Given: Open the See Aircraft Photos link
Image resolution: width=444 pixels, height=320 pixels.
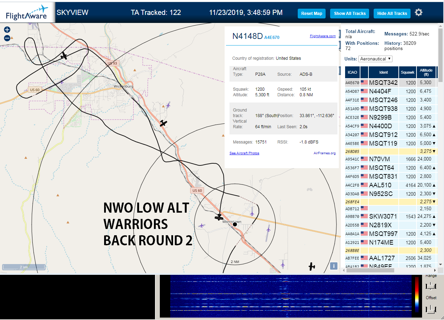Looking at the screenshot, I should point(244,153).
